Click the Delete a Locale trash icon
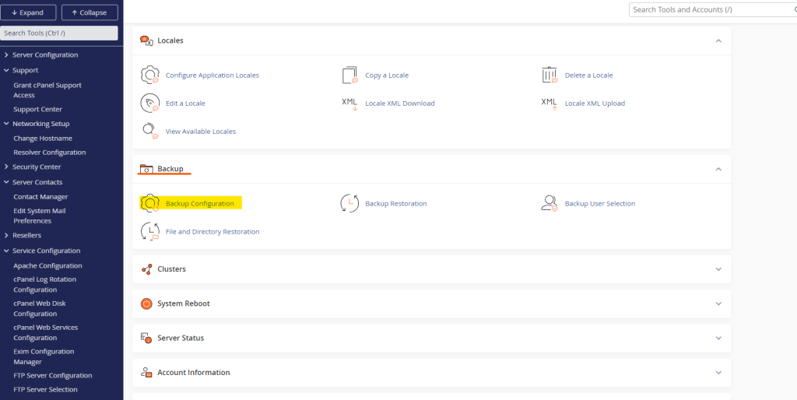 pos(549,75)
